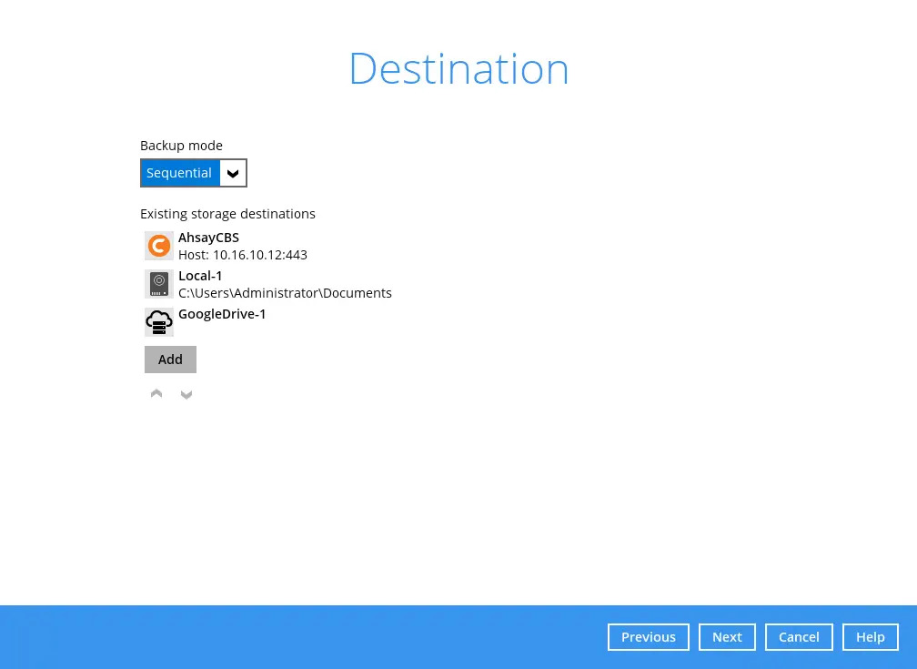Click the C:\Users\Administrator\Documents path
917x669 pixels.
coord(285,293)
